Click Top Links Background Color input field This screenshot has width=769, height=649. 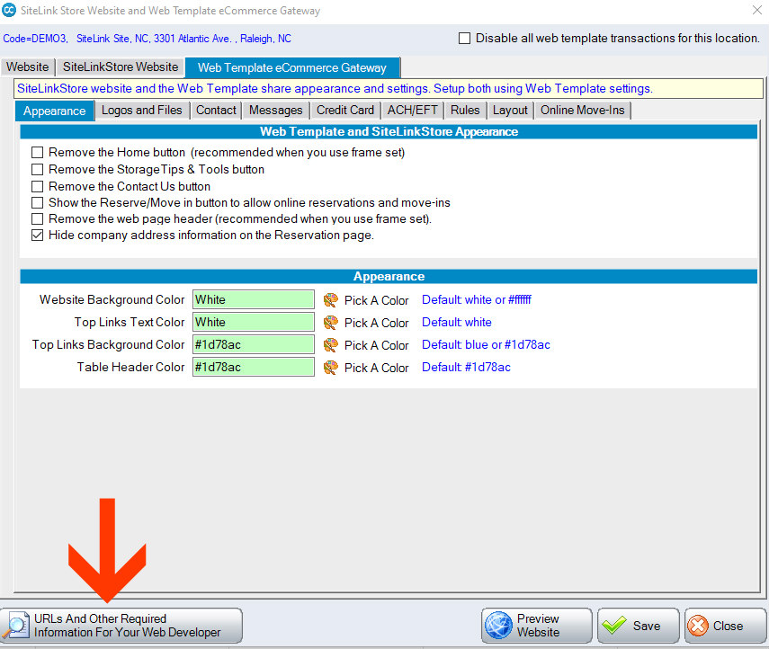[254, 344]
